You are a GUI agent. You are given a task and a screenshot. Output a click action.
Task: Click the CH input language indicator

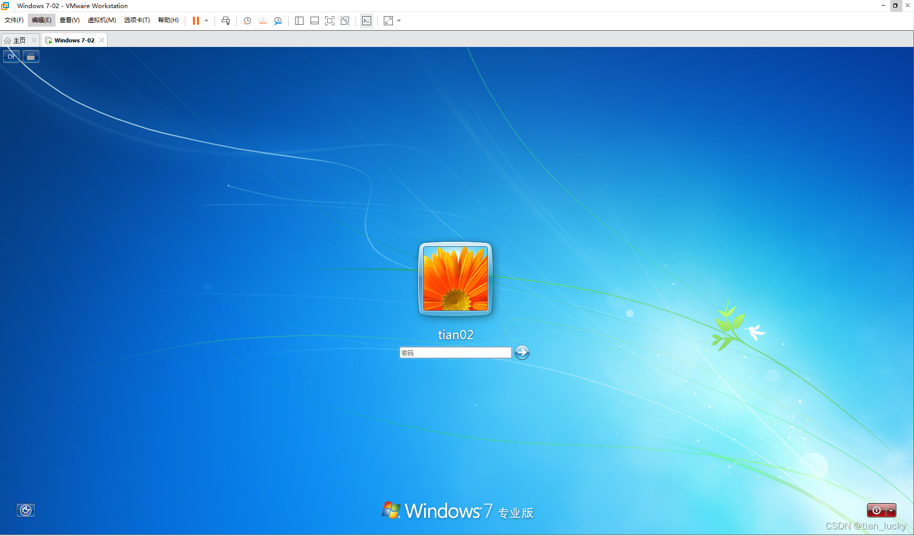click(x=11, y=57)
